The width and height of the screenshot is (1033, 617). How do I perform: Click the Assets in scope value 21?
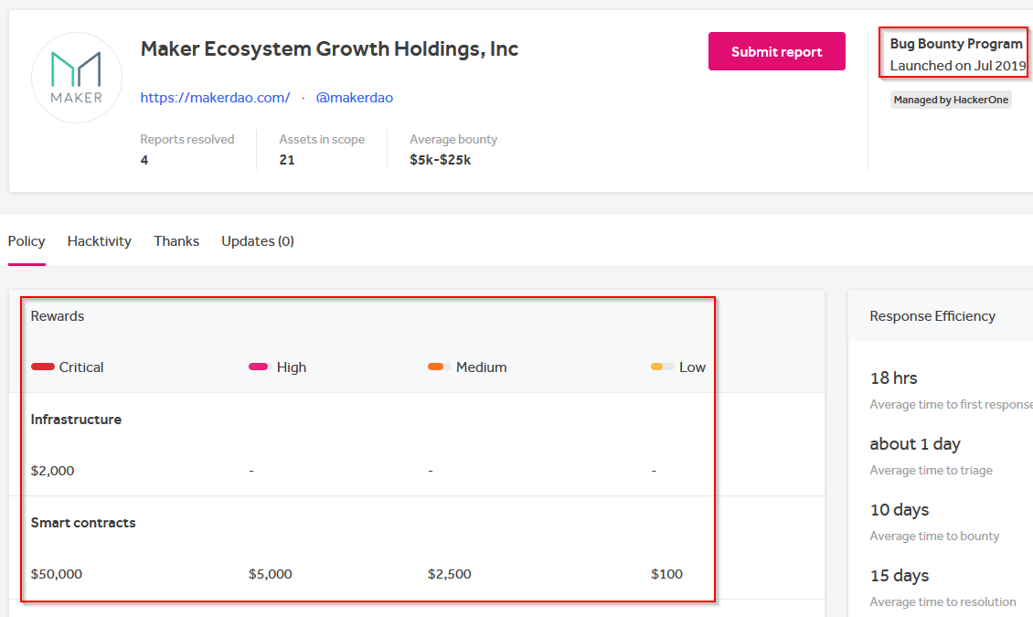click(286, 160)
